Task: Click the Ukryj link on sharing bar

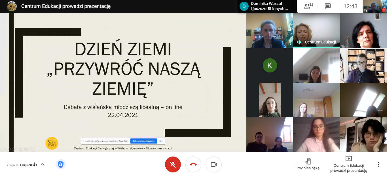Action: pyautogui.click(x=161, y=141)
